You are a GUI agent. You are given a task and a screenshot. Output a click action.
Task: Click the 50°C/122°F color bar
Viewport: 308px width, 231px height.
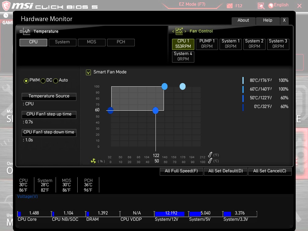point(243,98)
